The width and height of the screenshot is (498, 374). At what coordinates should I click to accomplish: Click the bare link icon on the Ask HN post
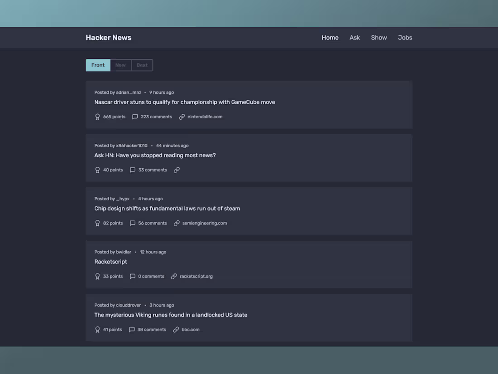pos(176,170)
